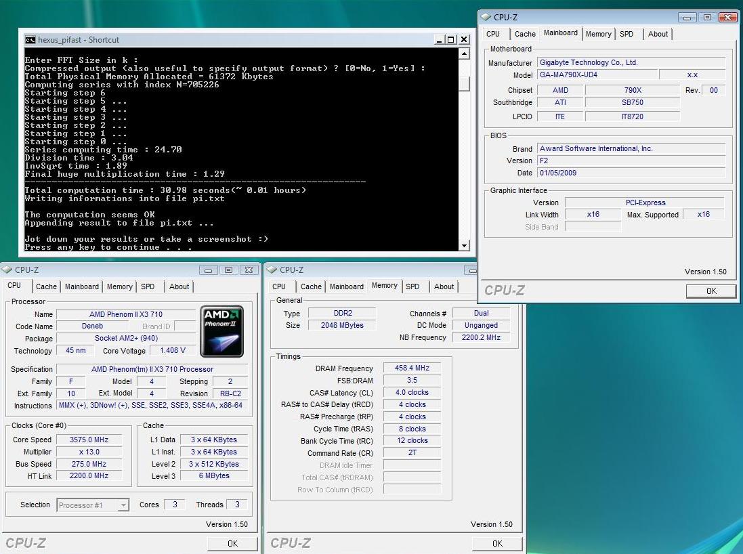Image resolution: width=743 pixels, height=554 pixels.
Task: Switch to SPD tab in Memory window
Action: pos(412,286)
